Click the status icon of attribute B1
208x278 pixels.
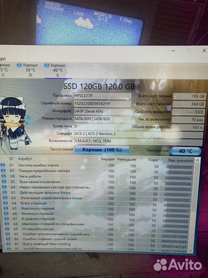click(x=9, y=244)
